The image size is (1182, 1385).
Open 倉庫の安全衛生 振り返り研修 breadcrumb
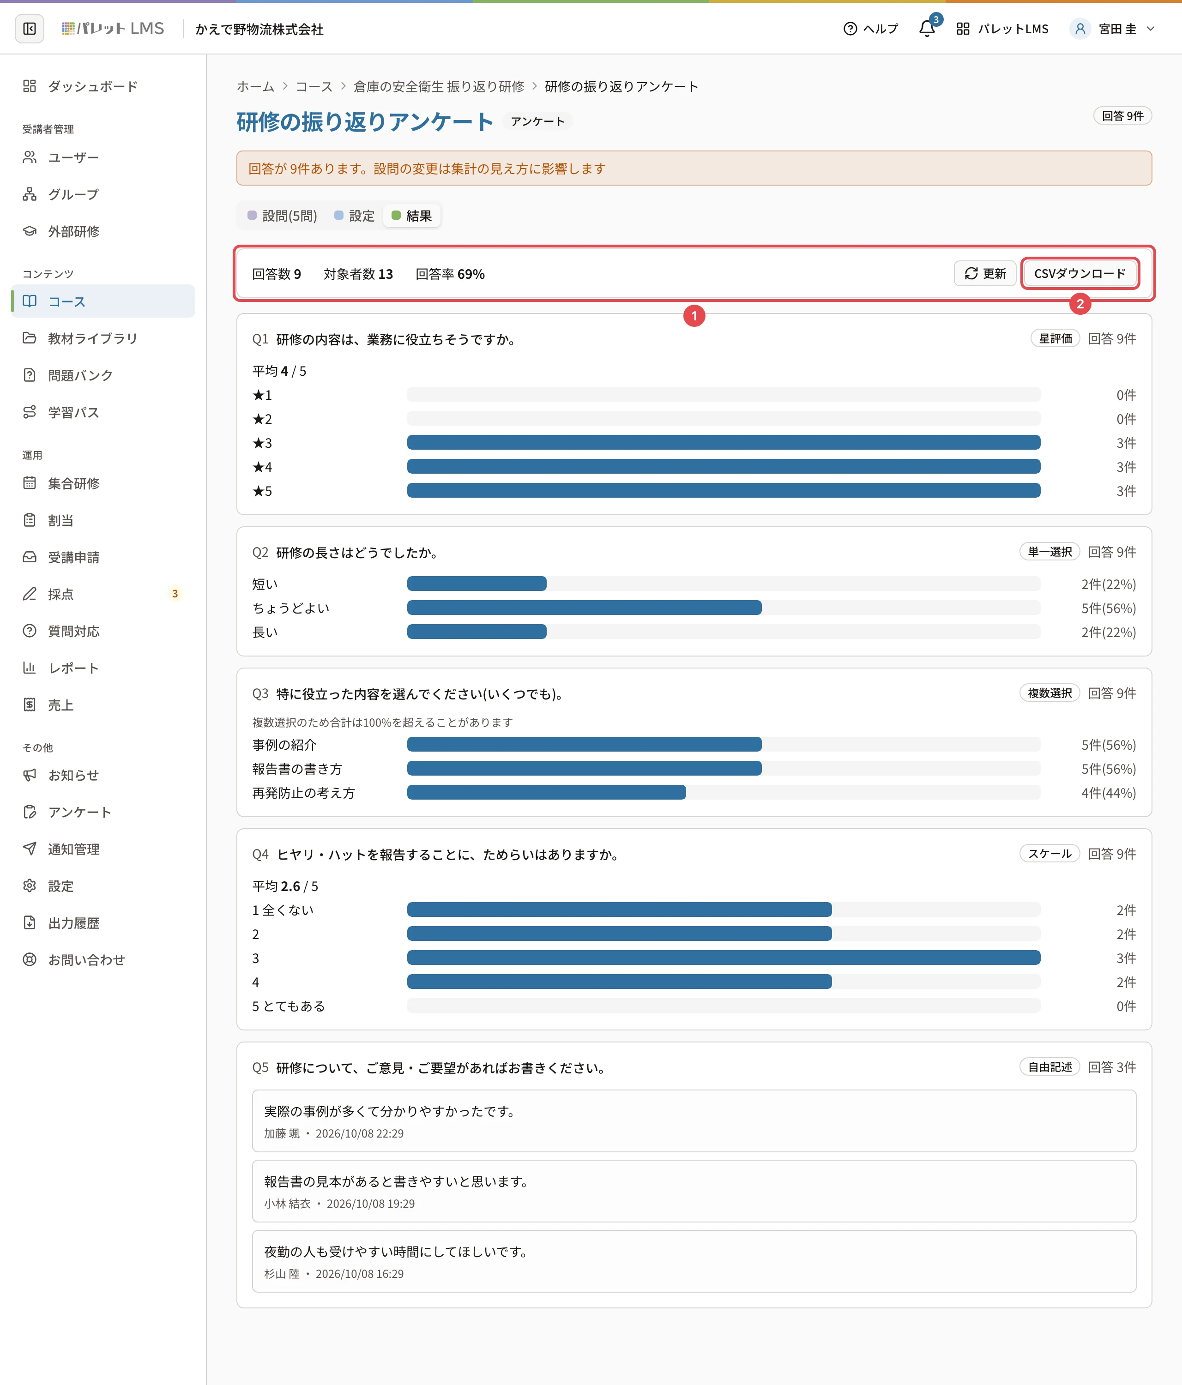[439, 86]
